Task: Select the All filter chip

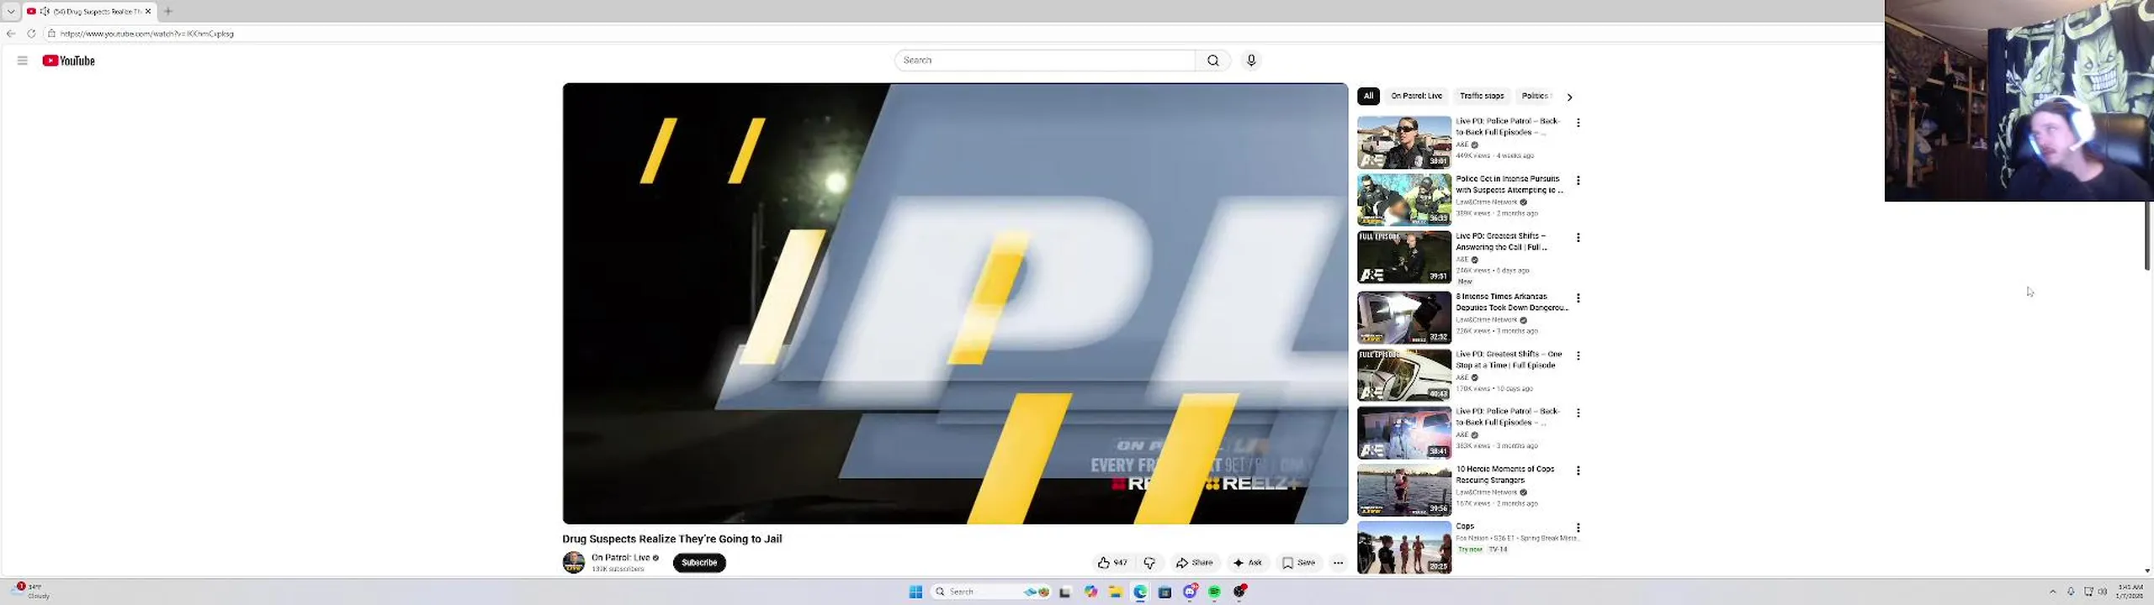Action: coord(1369,96)
